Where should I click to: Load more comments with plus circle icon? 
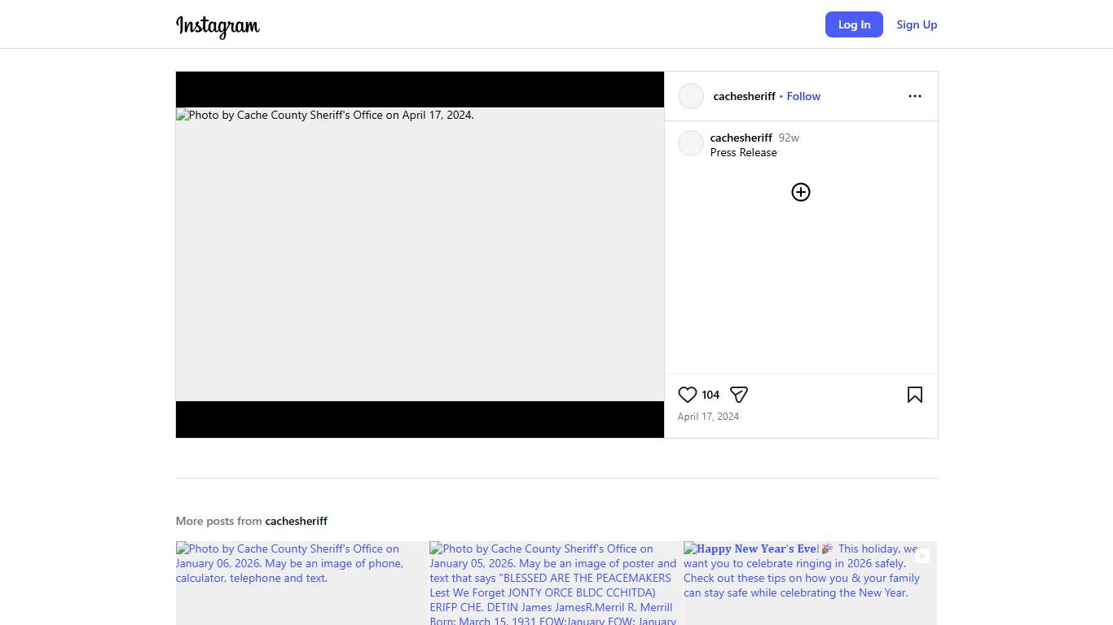pyautogui.click(x=800, y=192)
